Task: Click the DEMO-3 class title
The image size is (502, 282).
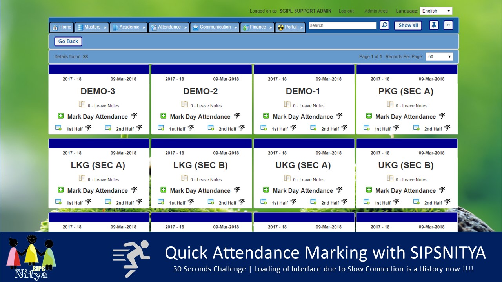Action: tap(98, 91)
